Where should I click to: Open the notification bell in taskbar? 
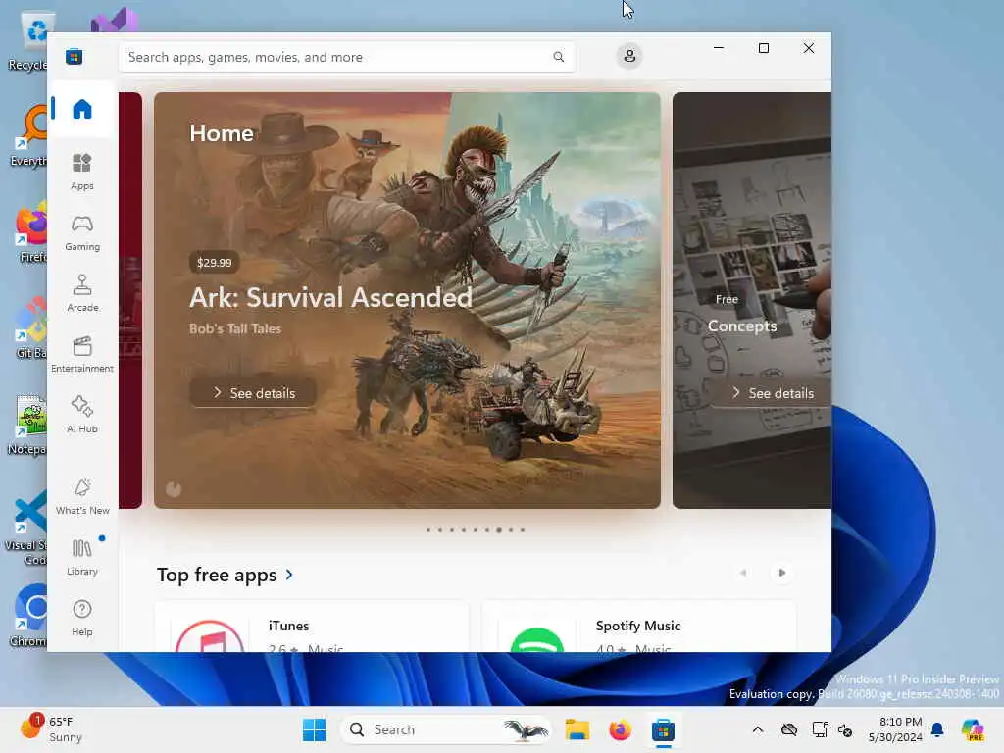click(937, 729)
